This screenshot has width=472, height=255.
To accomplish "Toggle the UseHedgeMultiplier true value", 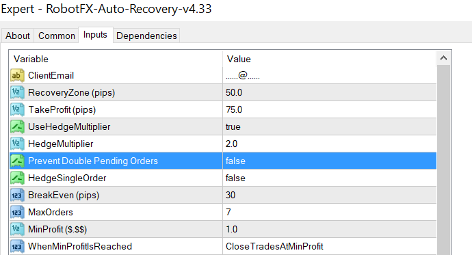I will click(x=329, y=126).
